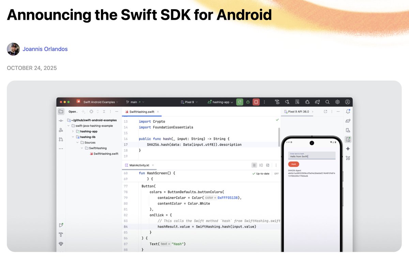Open the Structure tool window icon

tap(61, 130)
